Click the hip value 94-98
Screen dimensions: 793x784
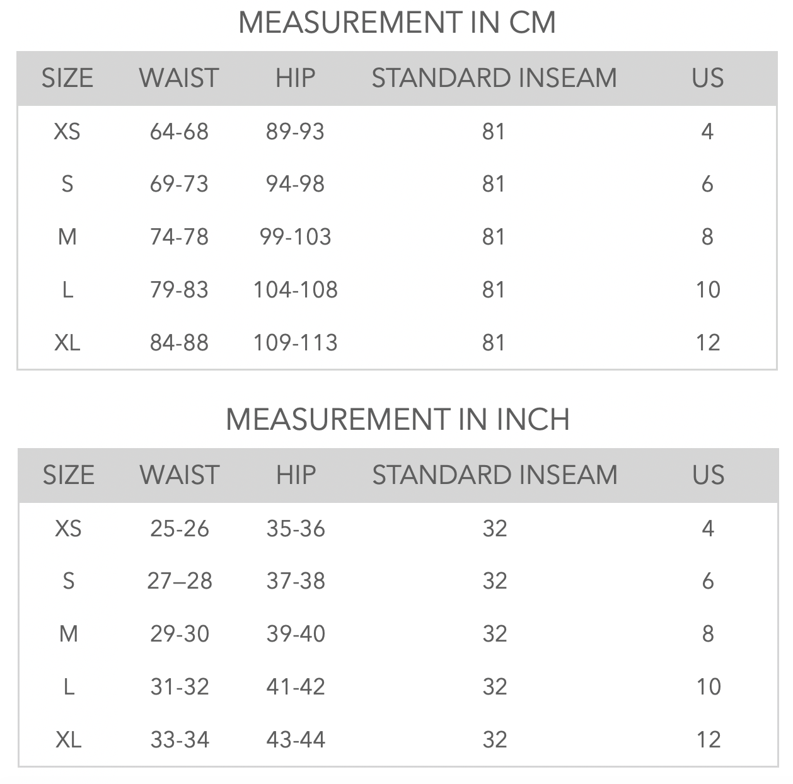(x=295, y=184)
